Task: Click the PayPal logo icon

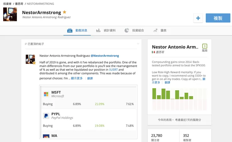Action: point(46,116)
